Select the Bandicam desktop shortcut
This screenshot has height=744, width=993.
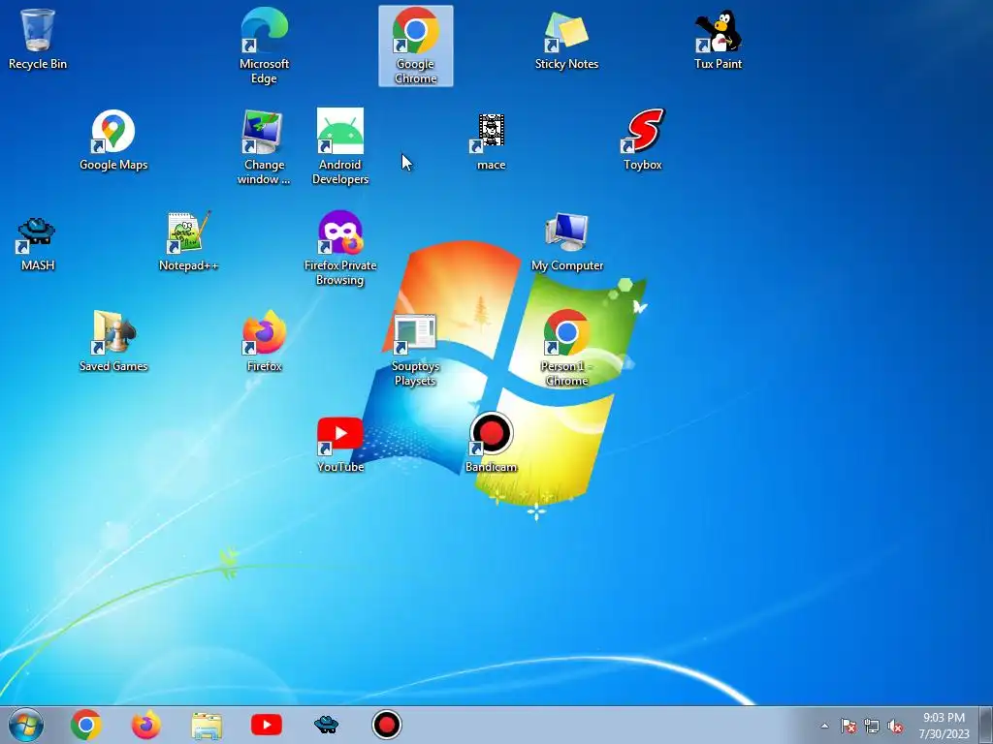491,443
